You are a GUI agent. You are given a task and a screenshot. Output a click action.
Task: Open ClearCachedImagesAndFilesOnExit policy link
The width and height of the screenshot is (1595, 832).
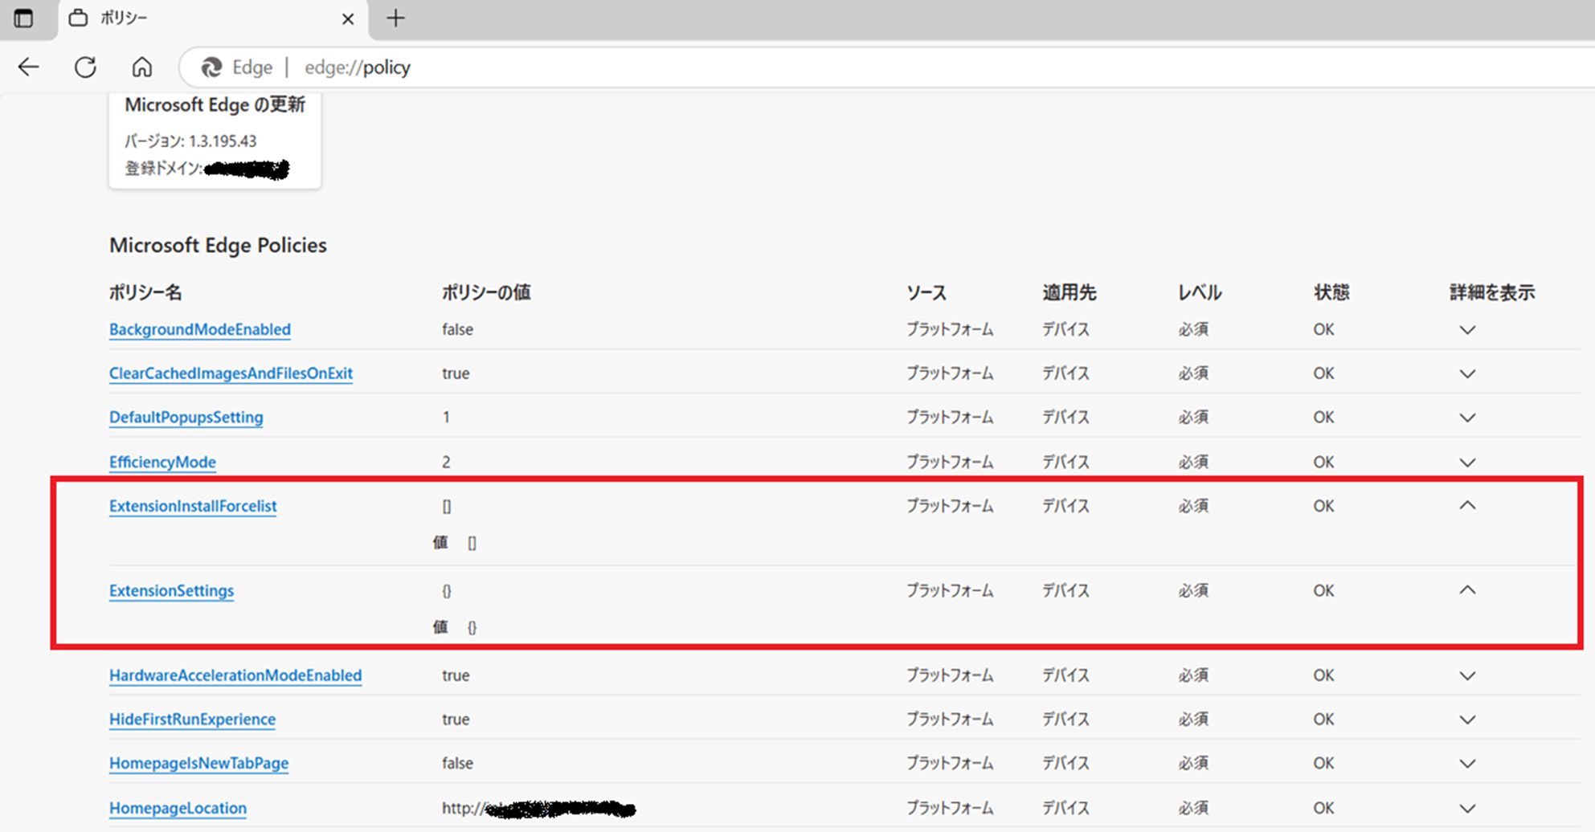[231, 373]
